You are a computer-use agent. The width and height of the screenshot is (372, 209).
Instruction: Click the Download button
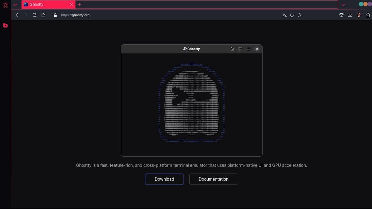pos(164,179)
